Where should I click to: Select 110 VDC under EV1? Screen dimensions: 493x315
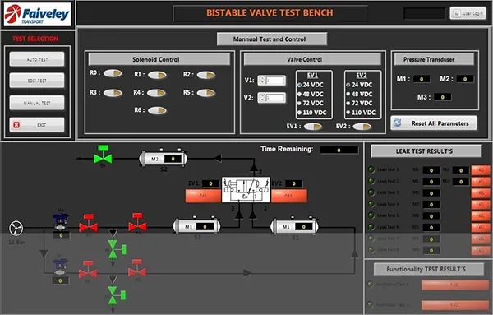pos(312,113)
